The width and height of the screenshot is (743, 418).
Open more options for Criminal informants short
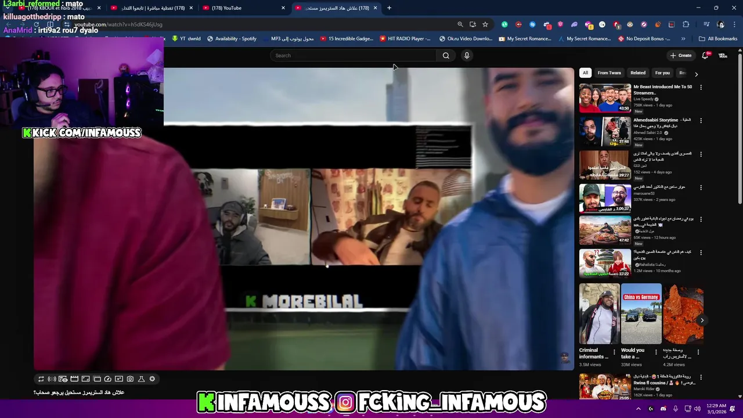[x=614, y=352]
